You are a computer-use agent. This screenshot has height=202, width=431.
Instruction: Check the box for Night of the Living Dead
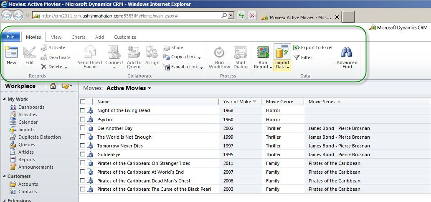coord(82,110)
